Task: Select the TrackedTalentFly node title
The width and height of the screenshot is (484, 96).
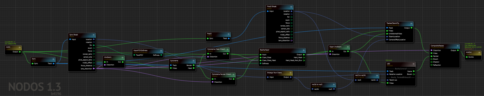Action: coord(393,23)
